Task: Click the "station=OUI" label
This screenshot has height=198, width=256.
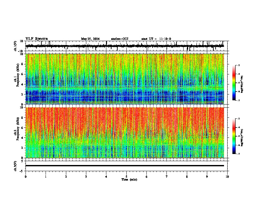Action: click(x=120, y=39)
